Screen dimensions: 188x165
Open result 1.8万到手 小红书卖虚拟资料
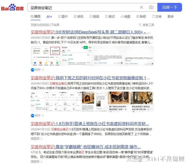click(x=90, y=124)
